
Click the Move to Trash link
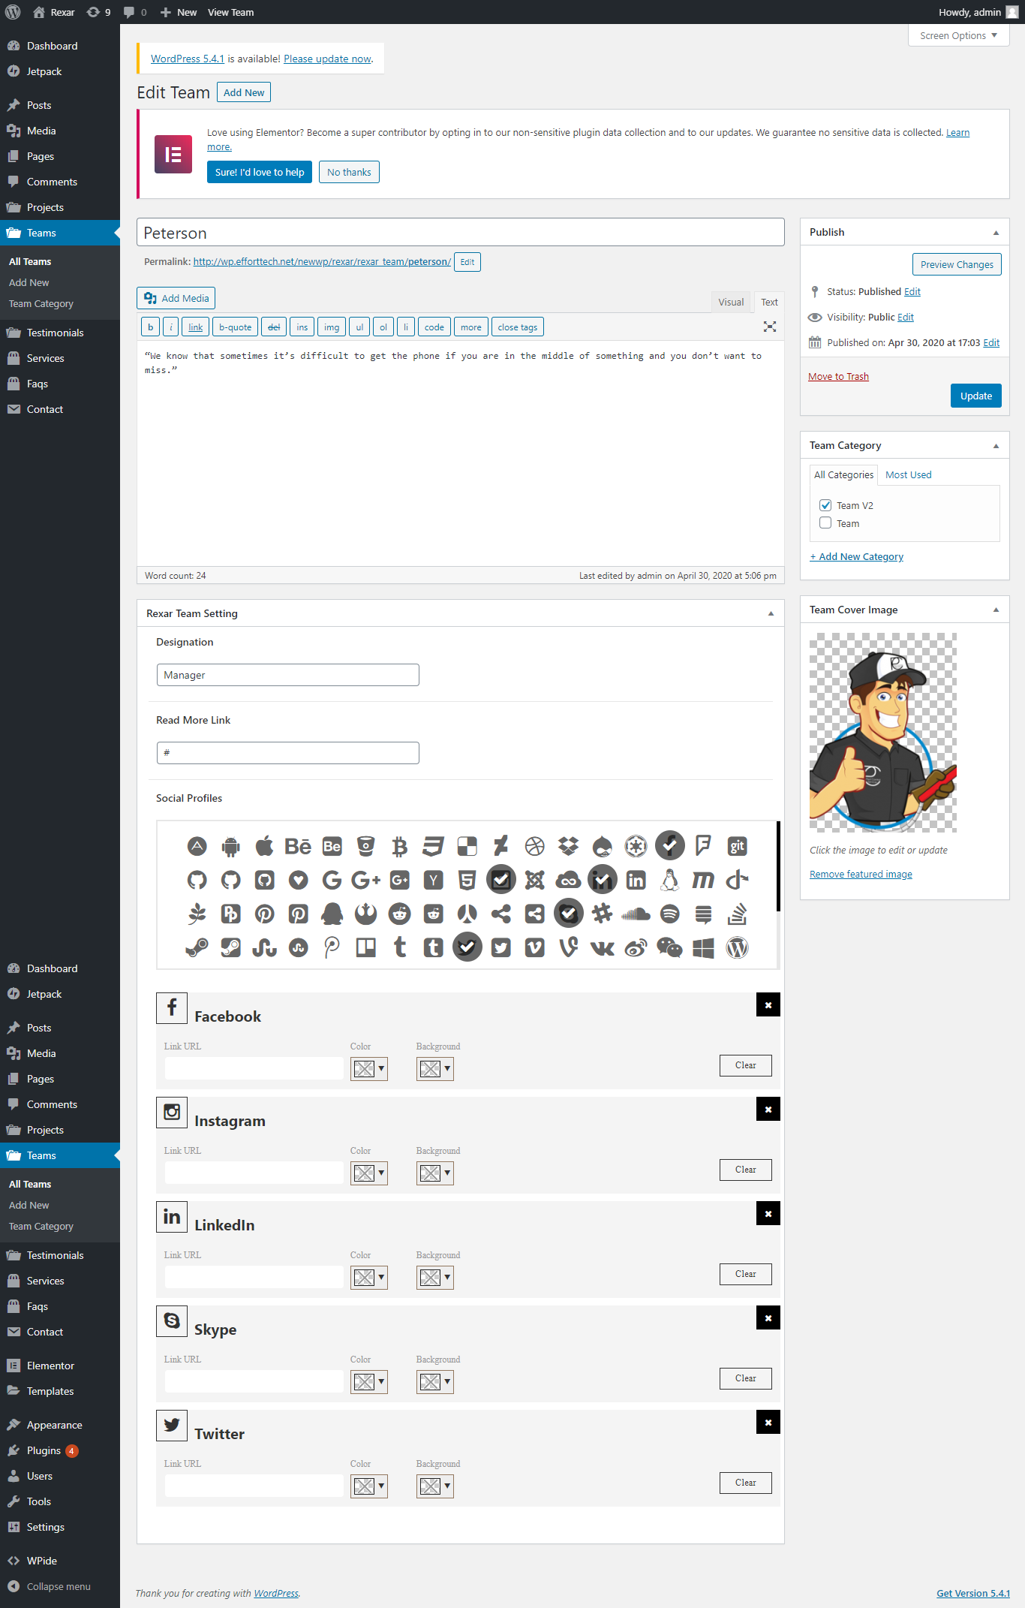tap(838, 376)
